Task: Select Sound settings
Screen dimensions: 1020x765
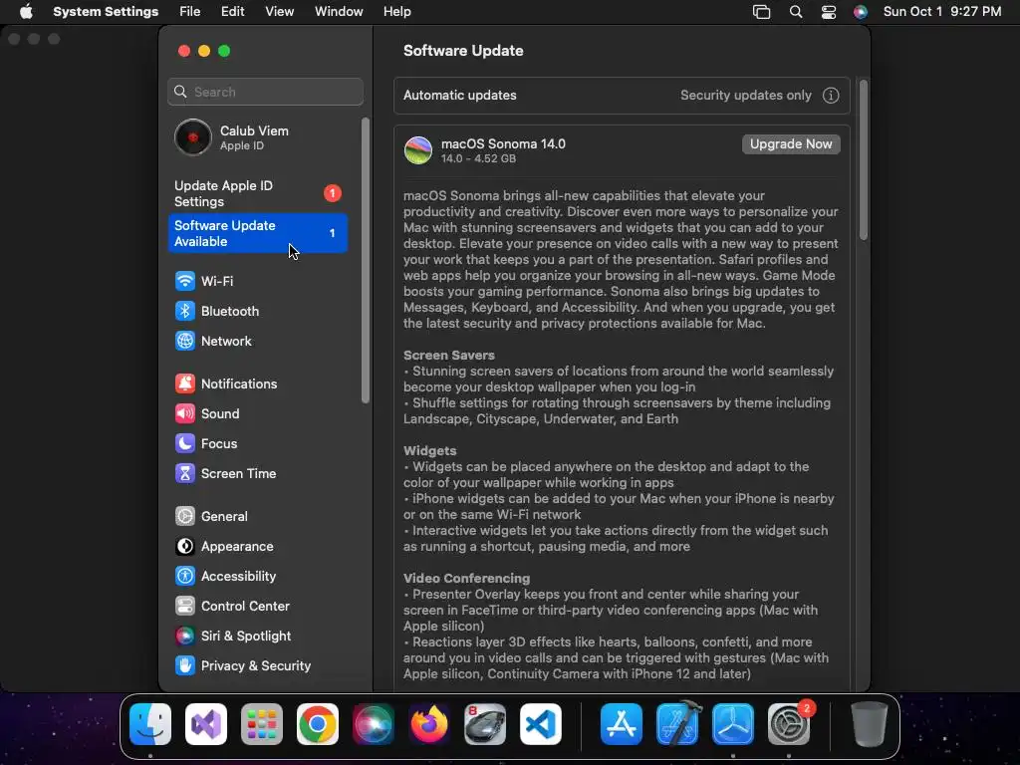Action: tap(258, 413)
